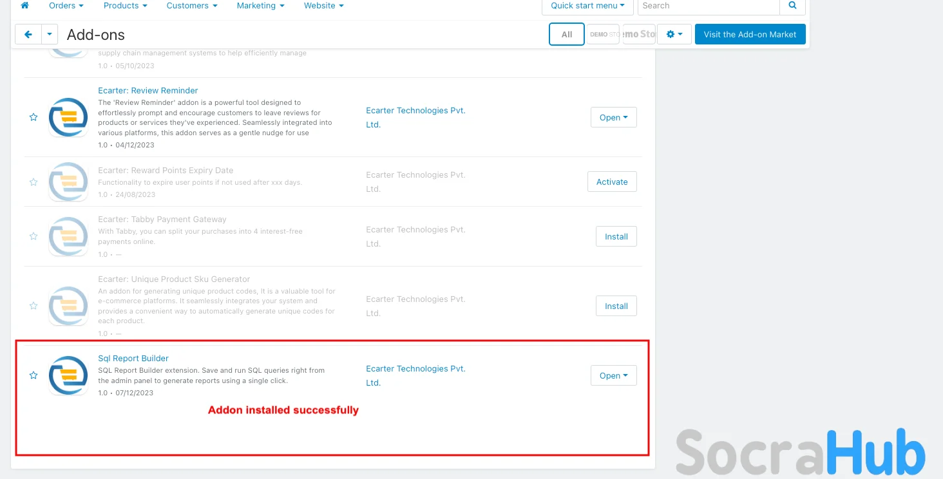Click the Sql Report Builder logo
The image size is (943, 479).
[68, 375]
